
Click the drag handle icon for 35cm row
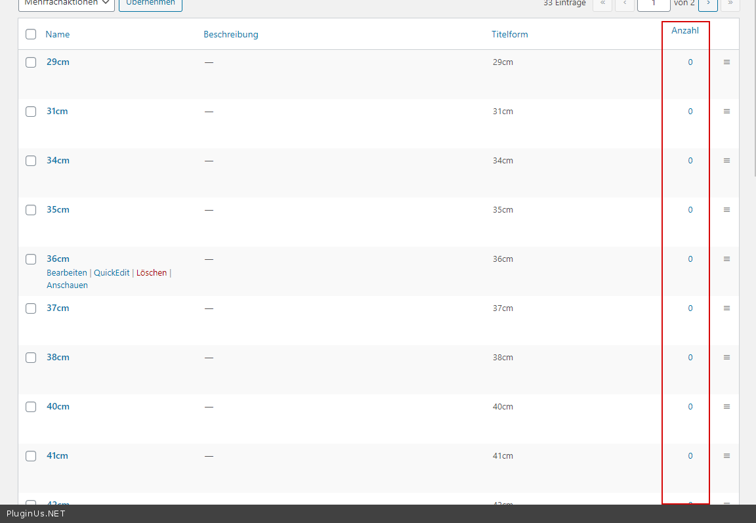(726, 210)
